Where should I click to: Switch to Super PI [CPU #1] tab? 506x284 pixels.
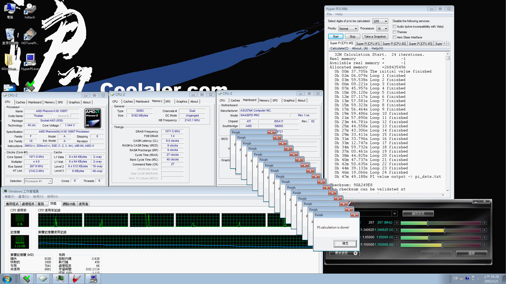coord(368,43)
